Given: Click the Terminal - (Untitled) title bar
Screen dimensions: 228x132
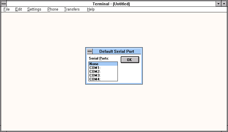Looking at the screenshot, I should point(111,4).
